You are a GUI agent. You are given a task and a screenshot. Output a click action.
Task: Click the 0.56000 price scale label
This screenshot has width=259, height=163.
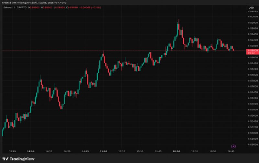[253, 133]
